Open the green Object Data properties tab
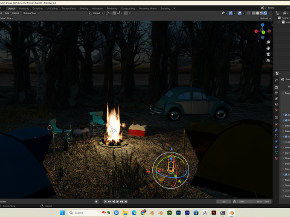This screenshot has width=290, height=217. pos(276,153)
